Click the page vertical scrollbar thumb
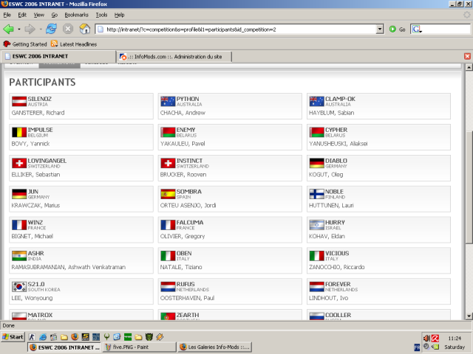This screenshot has height=354, width=473. click(469, 187)
